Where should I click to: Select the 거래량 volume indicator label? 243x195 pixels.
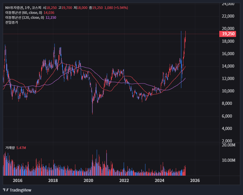point(10,148)
